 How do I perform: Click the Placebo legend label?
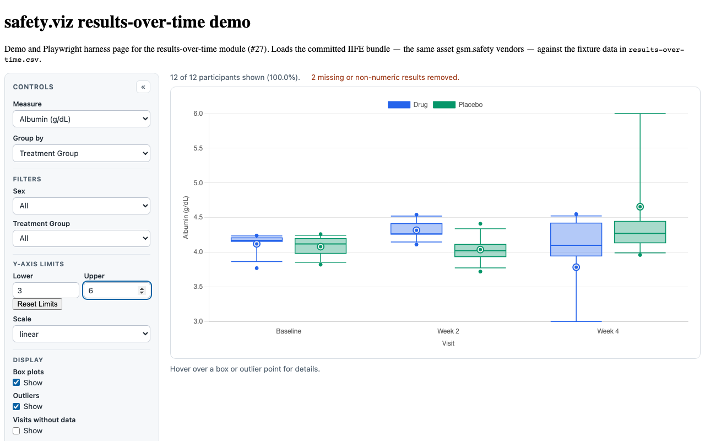470,105
